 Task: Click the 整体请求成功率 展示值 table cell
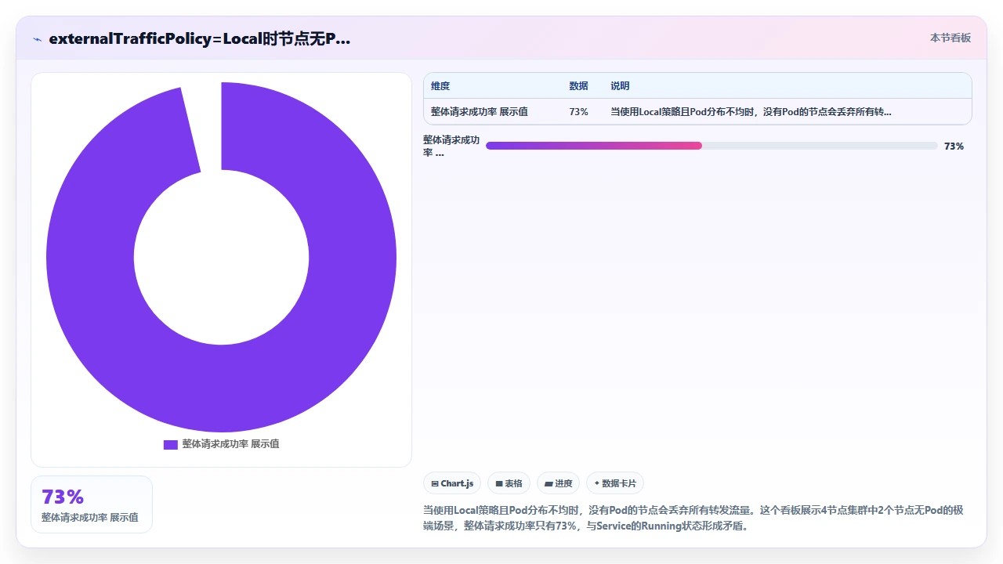(x=480, y=112)
